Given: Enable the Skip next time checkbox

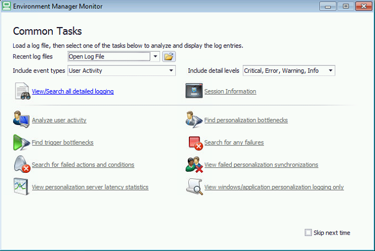Looking at the screenshot, I should (x=308, y=232).
